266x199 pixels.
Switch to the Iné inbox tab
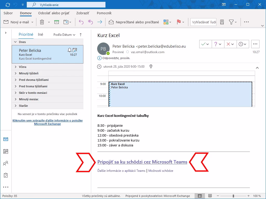coord(40,34)
